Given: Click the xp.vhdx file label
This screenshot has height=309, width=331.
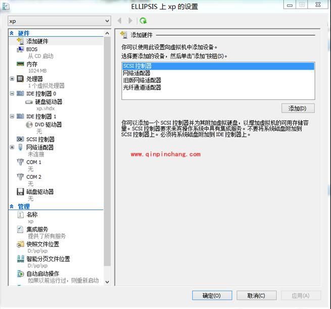Looking at the screenshot, I should point(45,109).
